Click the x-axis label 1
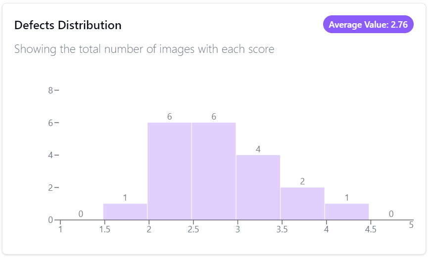The height and width of the screenshot is (260, 431). tap(60, 229)
